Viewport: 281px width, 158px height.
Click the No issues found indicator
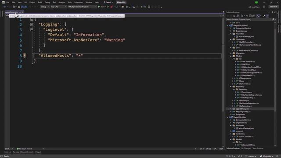pyautogui.click(x=24, y=149)
